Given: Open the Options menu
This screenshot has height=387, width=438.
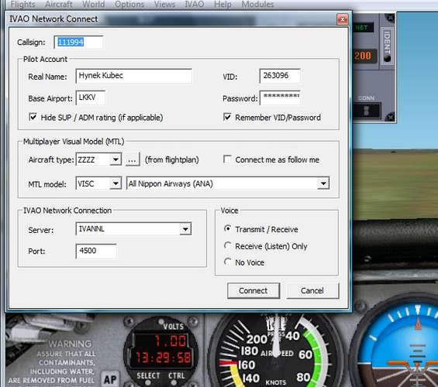Looking at the screenshot, I should [x=129, y=4].
